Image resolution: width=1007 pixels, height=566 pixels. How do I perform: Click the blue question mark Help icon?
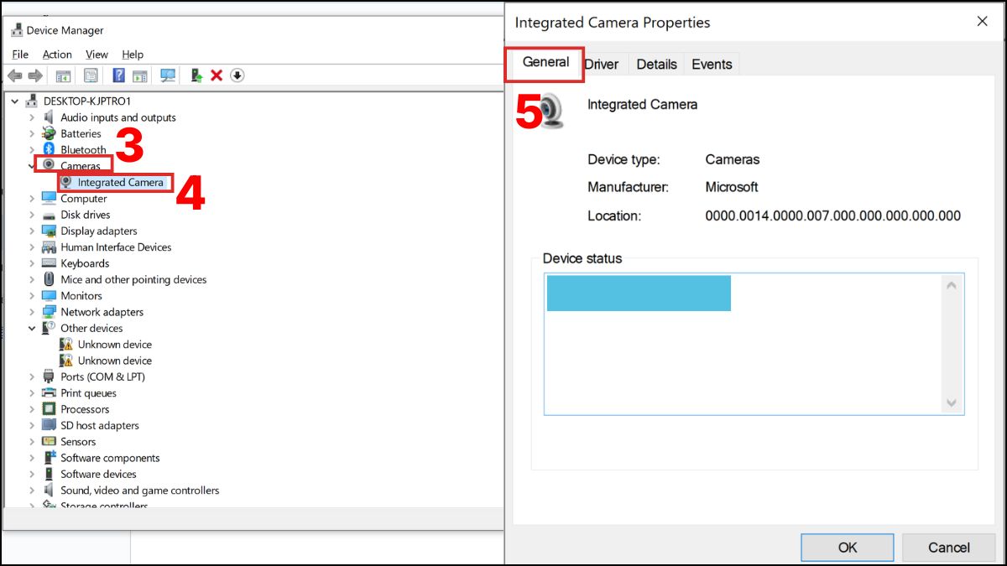point(118,75)
